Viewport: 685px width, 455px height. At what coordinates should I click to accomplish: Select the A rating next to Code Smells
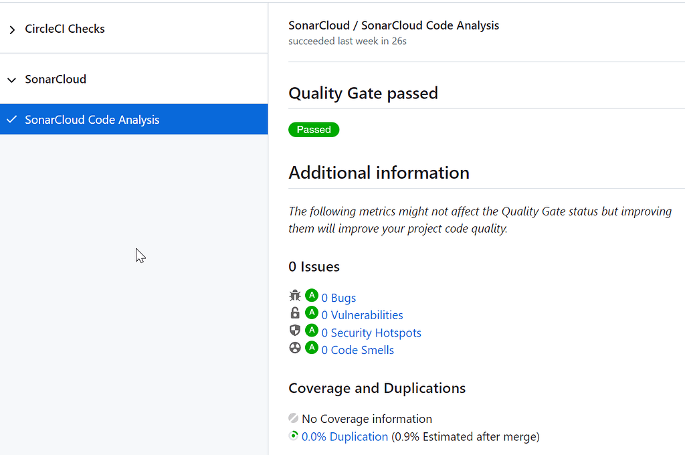(x=311, y=347)
